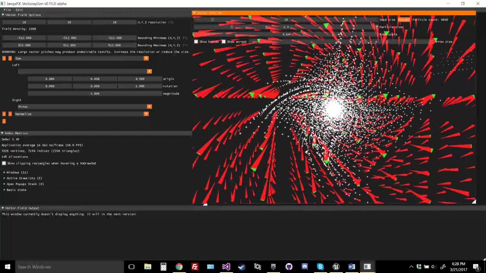Toggle the Show bounds checkbox

(196, 42)
